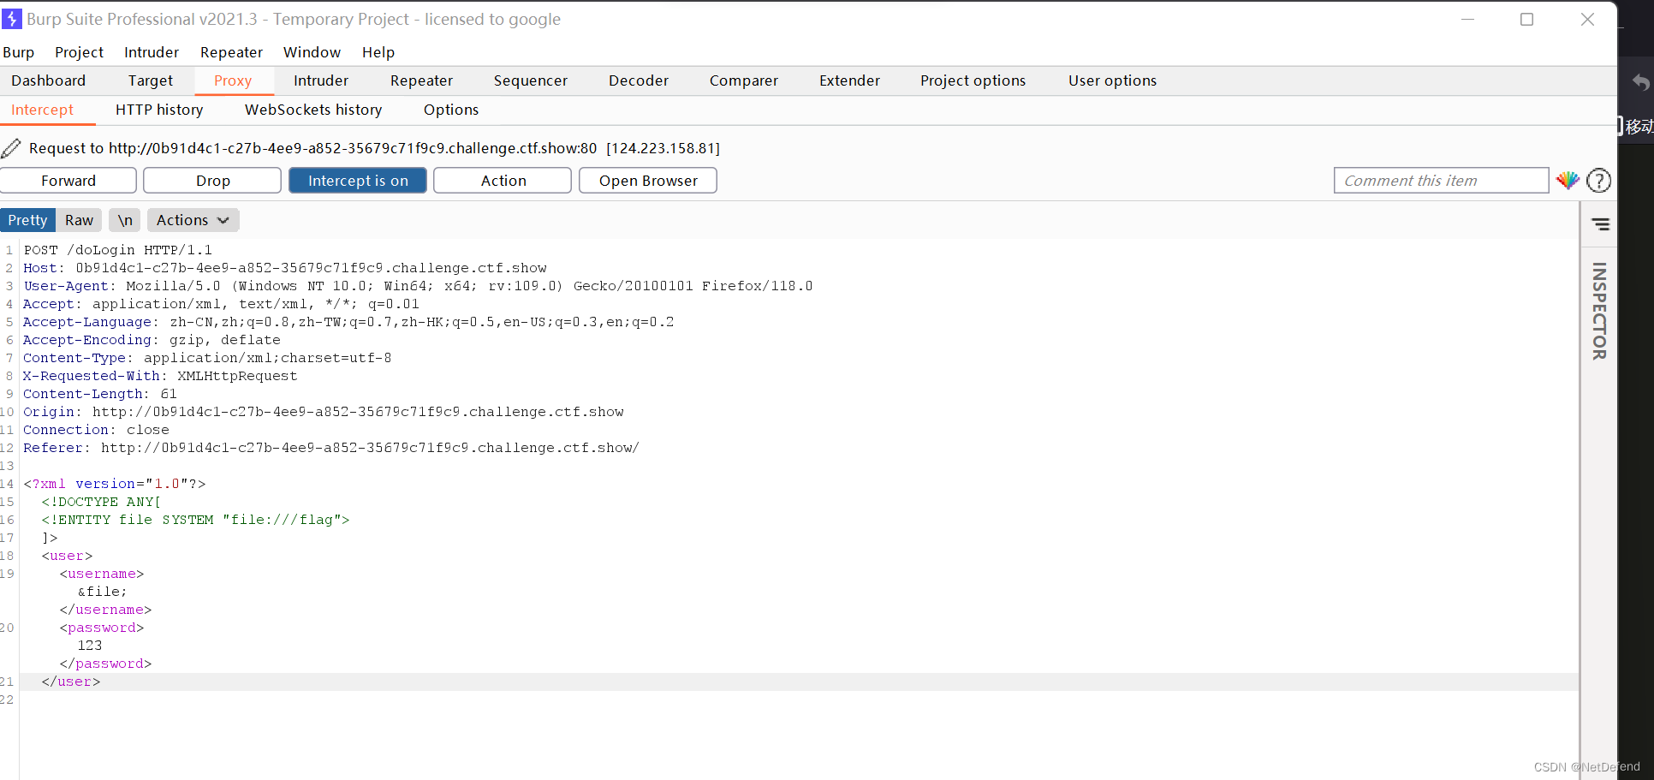This screenshot has height=780, width=1654.
Task: Click the Referer header line
Action: click(x=331, y=448)
